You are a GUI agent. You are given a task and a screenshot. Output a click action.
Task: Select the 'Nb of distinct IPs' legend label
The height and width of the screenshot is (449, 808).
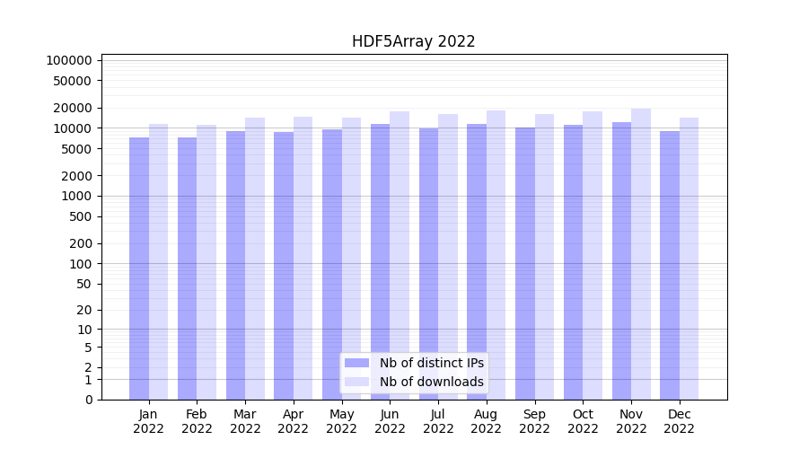[431, 363]
